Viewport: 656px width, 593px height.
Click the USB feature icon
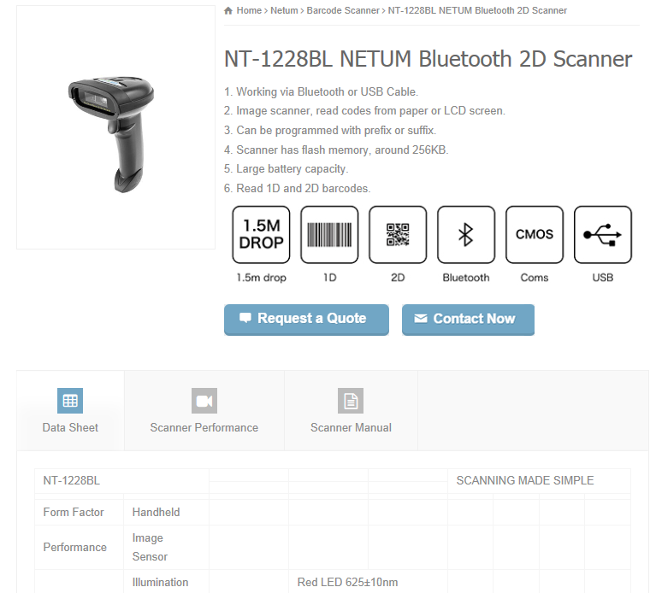603,234
